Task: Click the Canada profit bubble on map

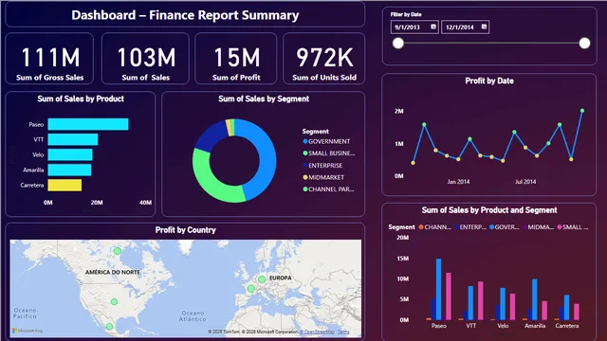Action: 118,251
